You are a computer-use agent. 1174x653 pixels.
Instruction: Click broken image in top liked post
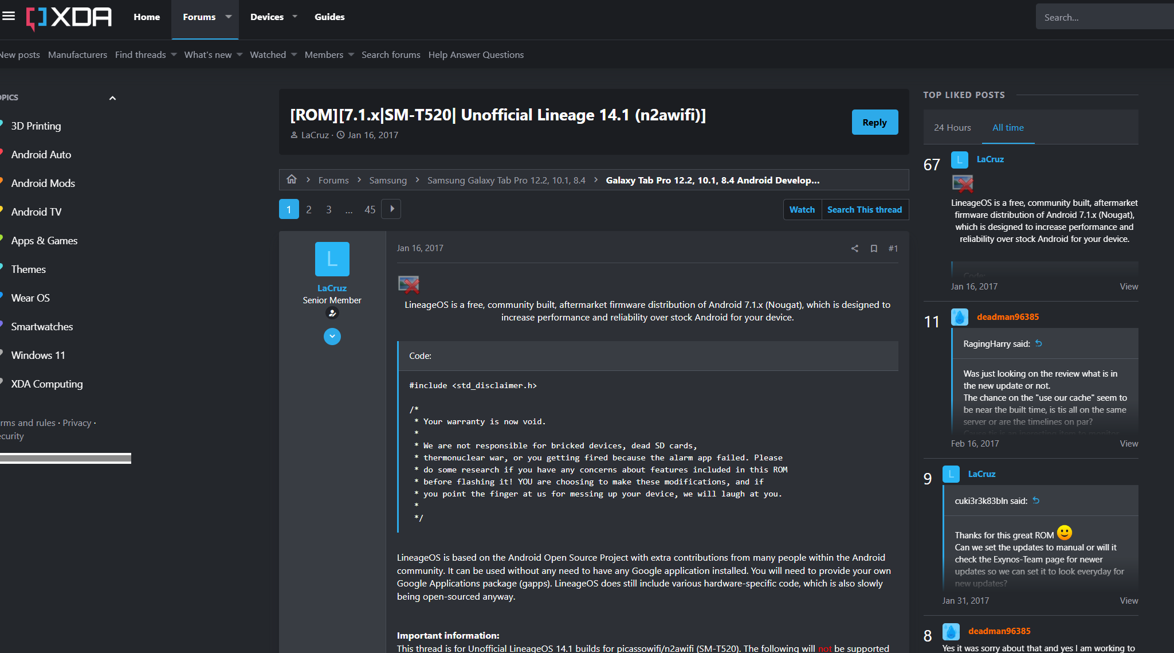pos(963,183)
